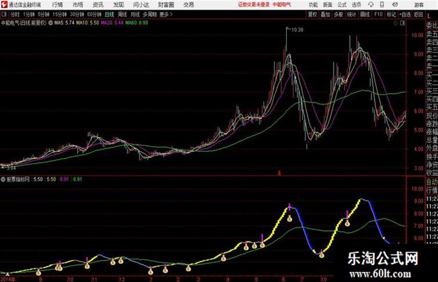Select the 多周期 multi-period tab

click(x=150, y=14)
